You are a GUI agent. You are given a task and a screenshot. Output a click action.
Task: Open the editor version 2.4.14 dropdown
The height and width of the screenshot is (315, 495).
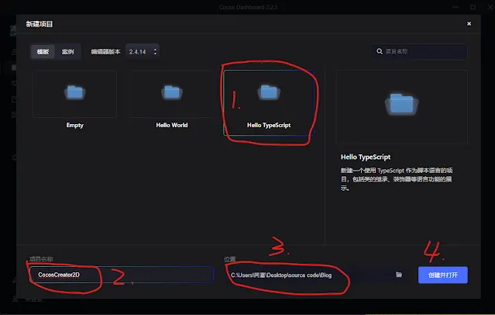click(143, 51)
